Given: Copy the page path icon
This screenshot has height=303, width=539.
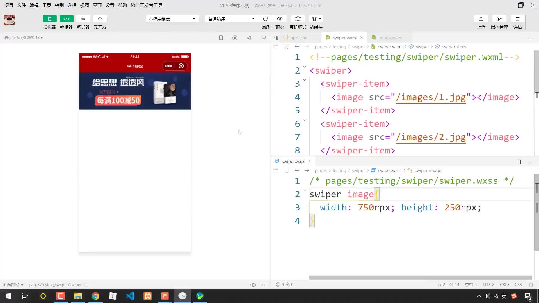Looking at the screenshot, I should click(x=86, y=285).
